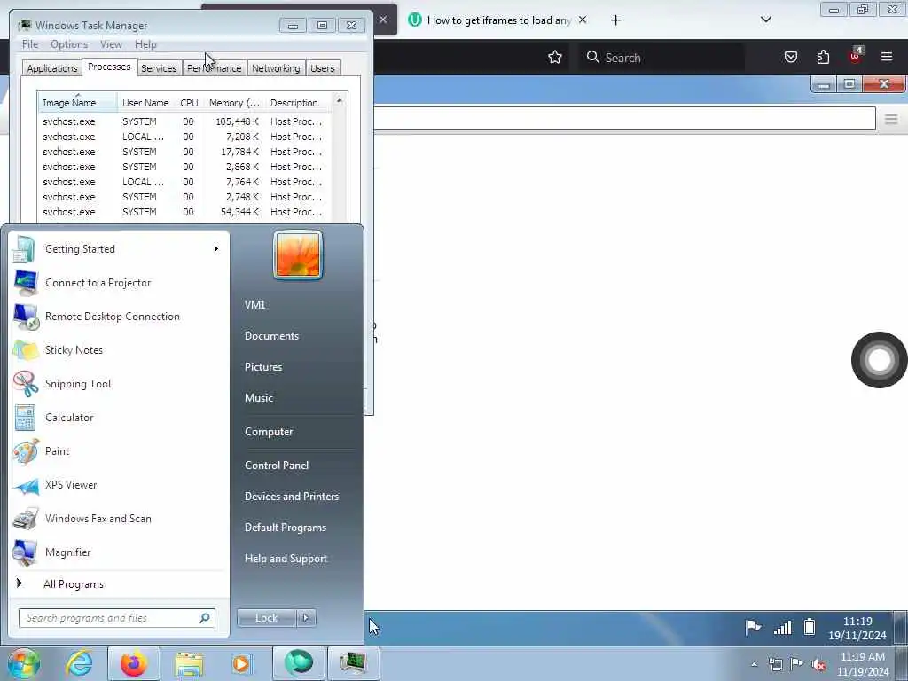The height and width of the screenshot is (681, 908).
Task: Open Help and Support
Action: pos(286,559)
